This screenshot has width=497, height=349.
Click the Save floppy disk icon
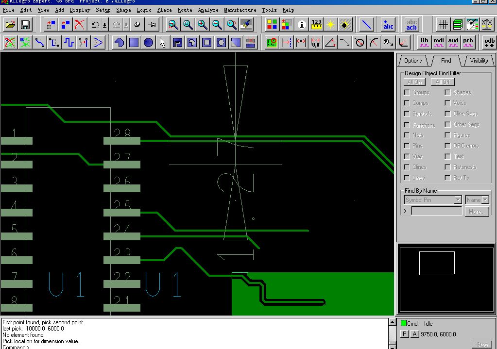[x=25, y=24]
